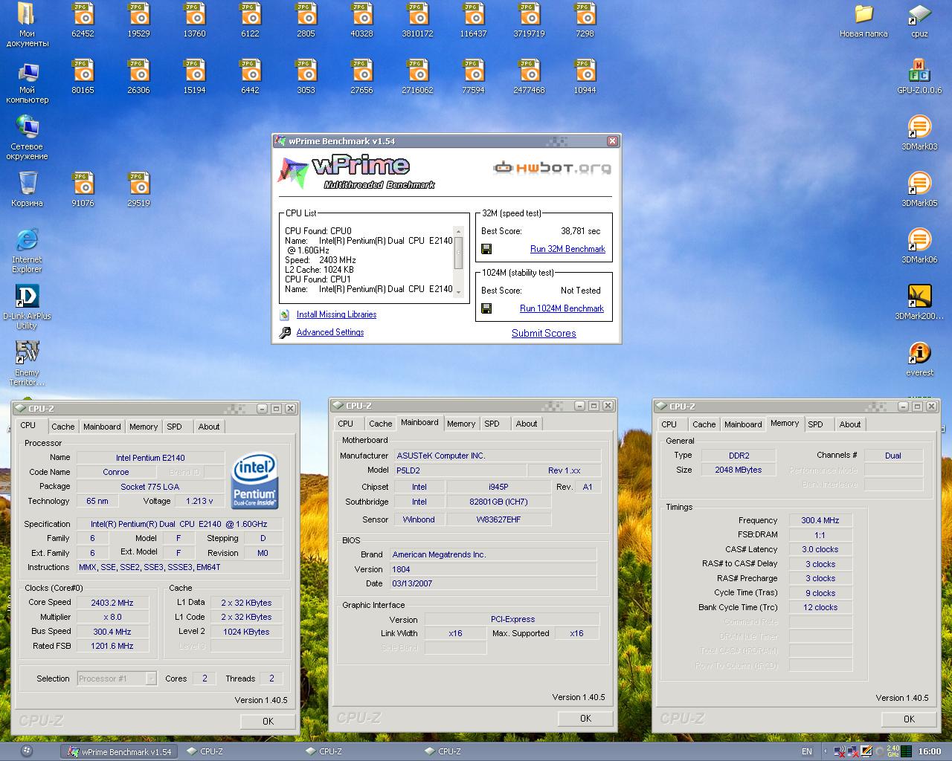
Task: Open the 116437 JPG desktop file
Action: 473,20
